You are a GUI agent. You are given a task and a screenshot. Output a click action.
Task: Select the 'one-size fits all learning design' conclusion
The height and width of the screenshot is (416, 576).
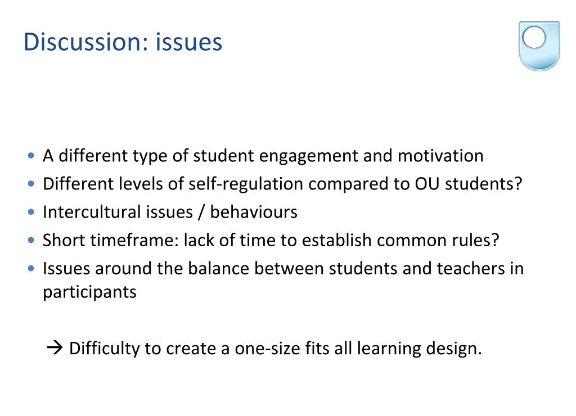[x=276, y=348]
